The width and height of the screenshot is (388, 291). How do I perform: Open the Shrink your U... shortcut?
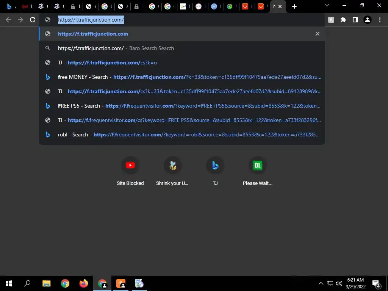172,171
